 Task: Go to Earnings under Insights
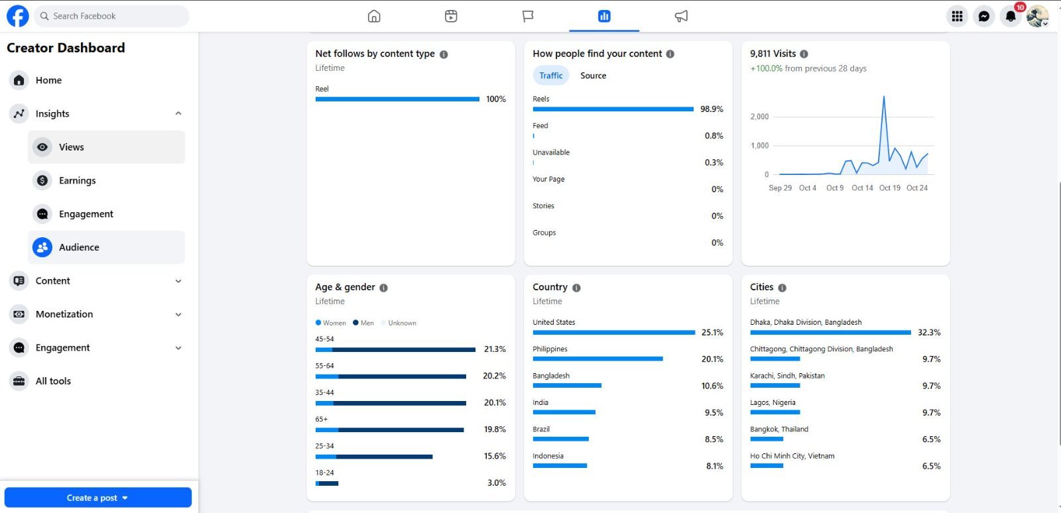(106, 180)
